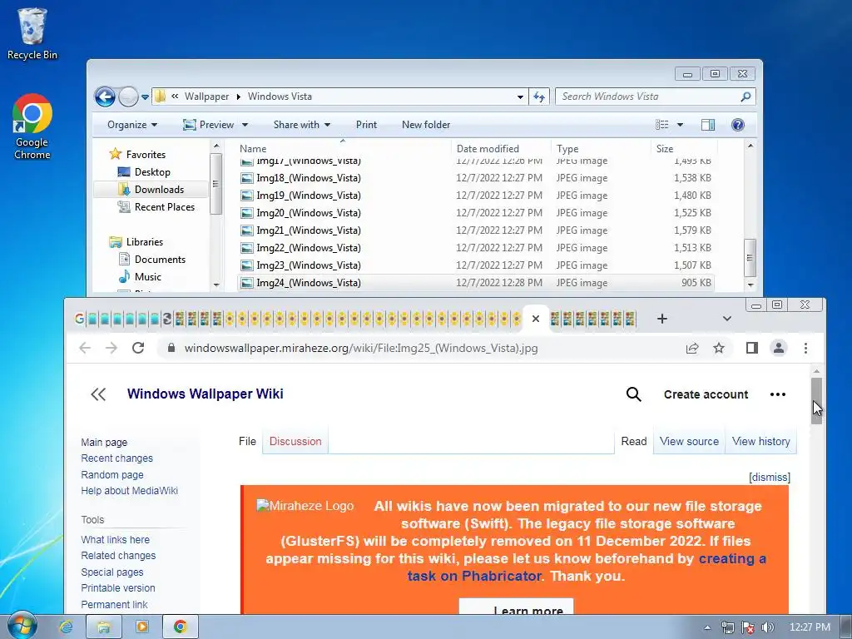852x639 pixels.
Task: Refresh the Windows Vista folder view
Action: tap(539, 97)
